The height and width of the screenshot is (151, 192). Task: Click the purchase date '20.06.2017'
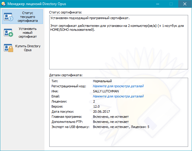coord(102,112)
